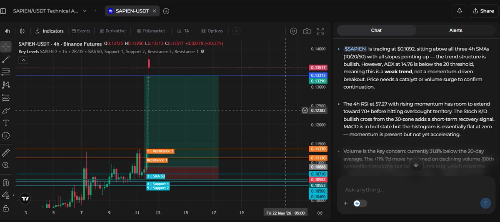Collapse drawing toolbar with small arrow
Screen dimensions: 500x222
[x=13, y=195]
